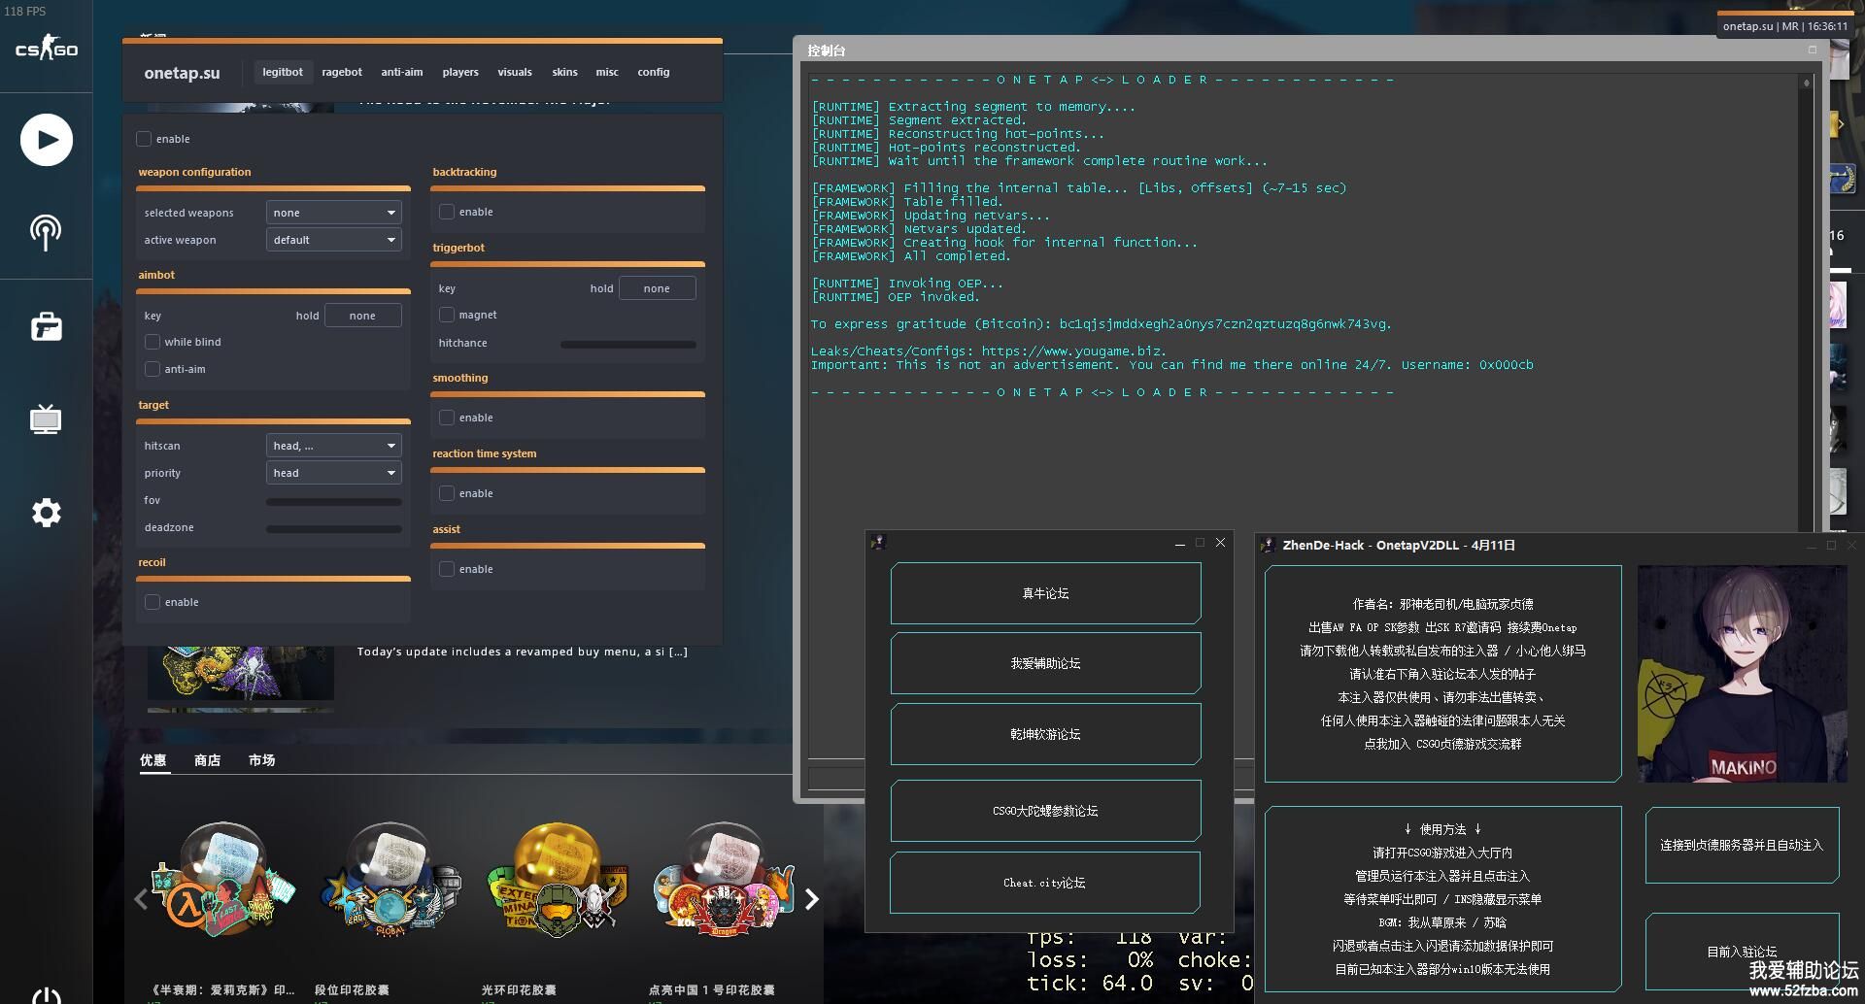
Task: Select the 商店 store tab
Action: (x=207, y=760)
